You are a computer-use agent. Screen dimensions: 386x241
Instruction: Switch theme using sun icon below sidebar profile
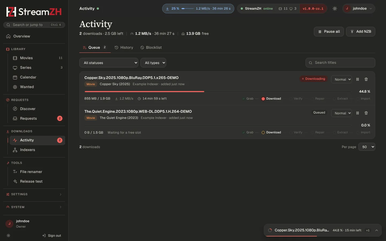pos(8,236)
